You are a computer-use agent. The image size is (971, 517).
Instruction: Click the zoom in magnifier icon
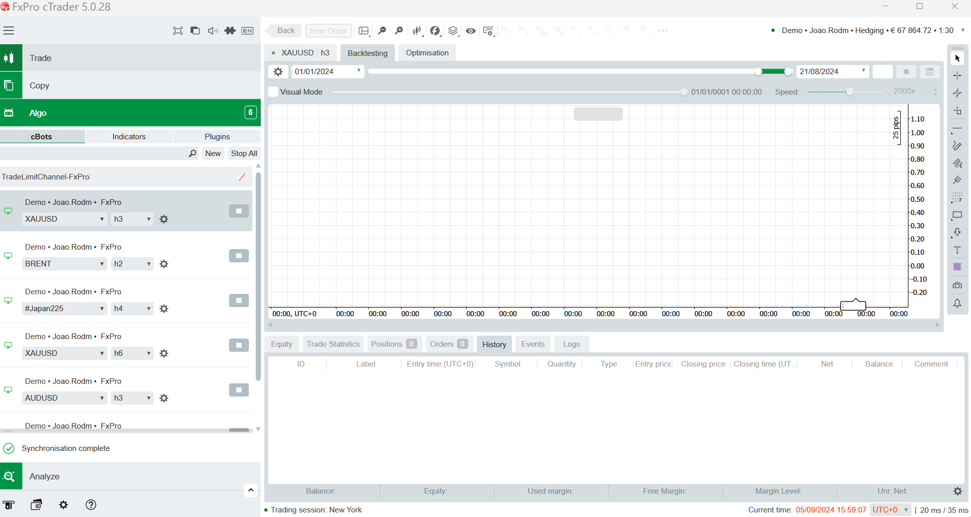click(x=399, y=31)
